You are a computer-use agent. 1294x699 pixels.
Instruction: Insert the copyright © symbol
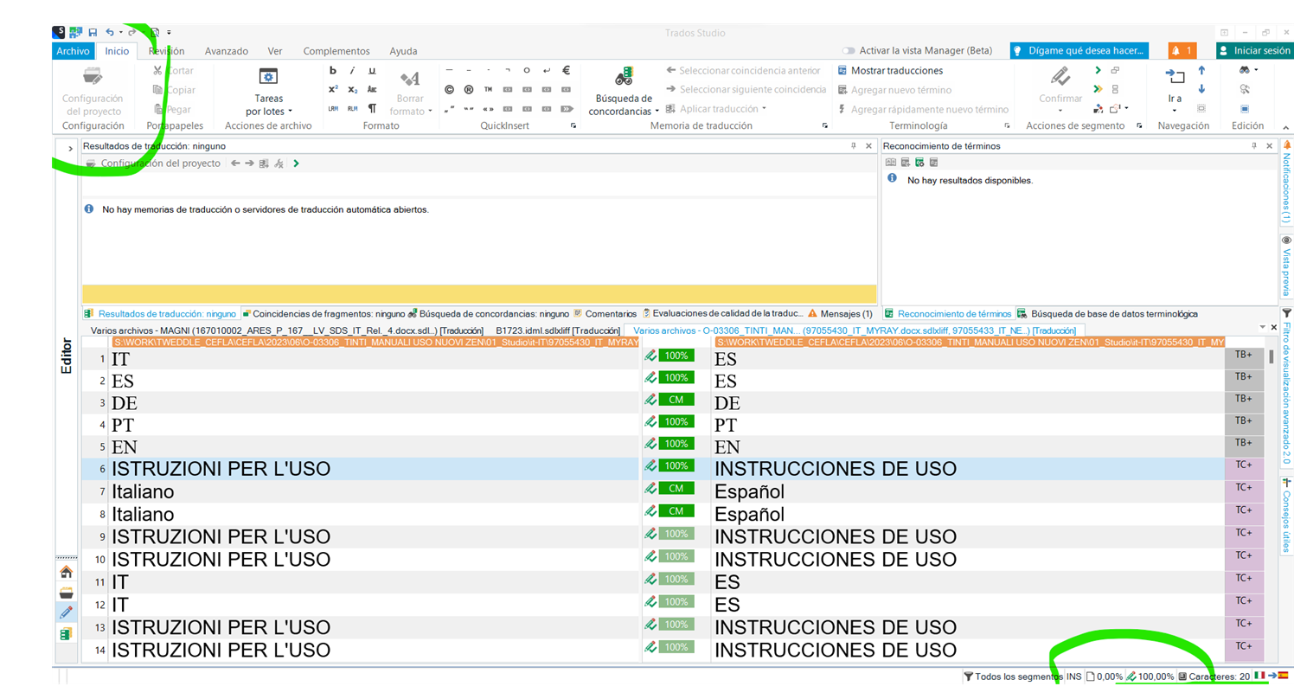pyautogui.click(x=449, y=90)
